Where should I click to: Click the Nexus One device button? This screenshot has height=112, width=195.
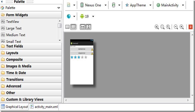pos(91,5)
